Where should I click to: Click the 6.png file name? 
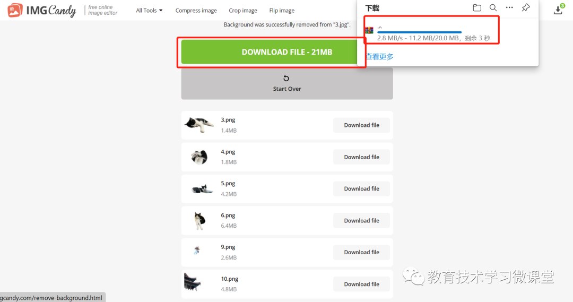[x=228, y=215]
